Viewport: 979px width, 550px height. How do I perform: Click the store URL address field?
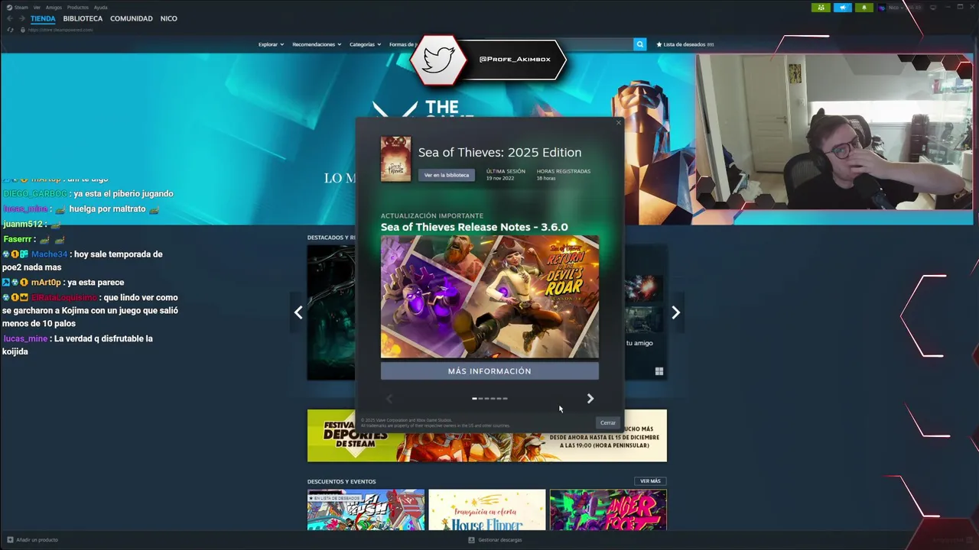[60, 30]
